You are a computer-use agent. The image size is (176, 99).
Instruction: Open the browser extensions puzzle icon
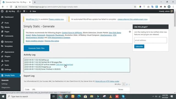pyautogui.click(x=165, y=7)
